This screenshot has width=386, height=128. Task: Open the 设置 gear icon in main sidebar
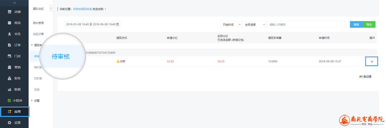tap(9, 123)
